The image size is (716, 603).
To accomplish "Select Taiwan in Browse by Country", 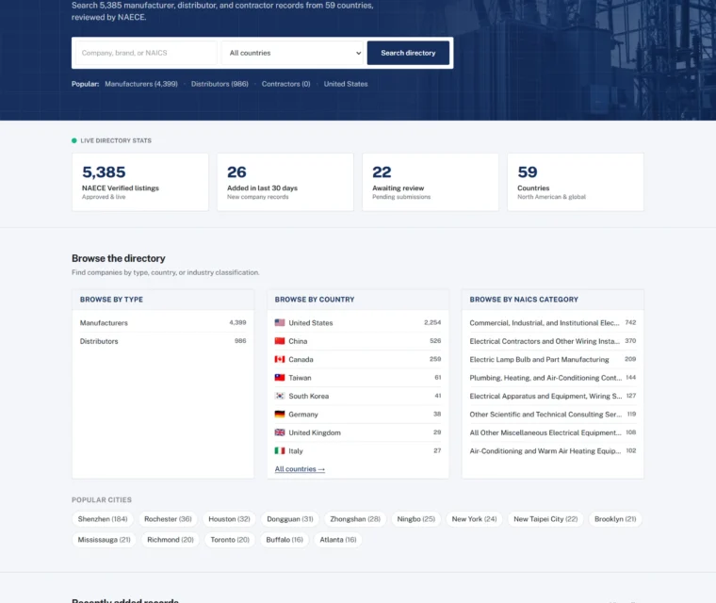I will coord(358,377).
